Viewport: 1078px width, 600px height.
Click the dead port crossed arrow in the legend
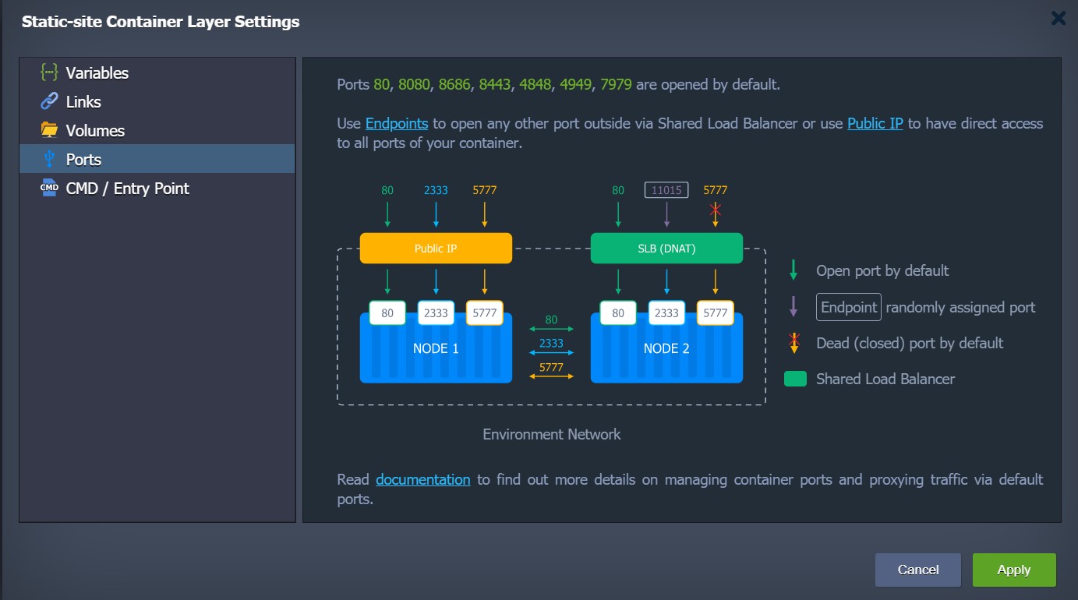coord(793,343)
